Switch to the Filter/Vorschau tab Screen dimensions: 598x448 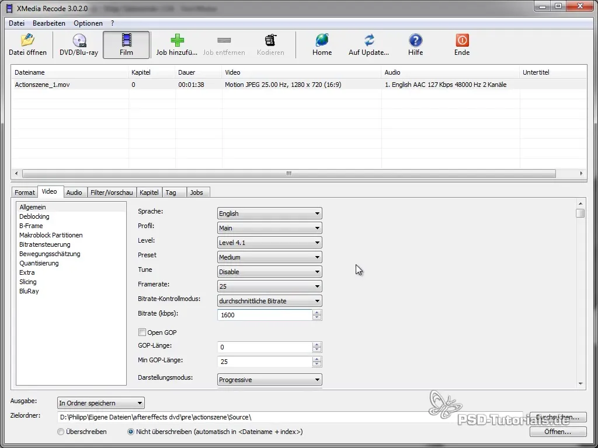coord(112,192)
